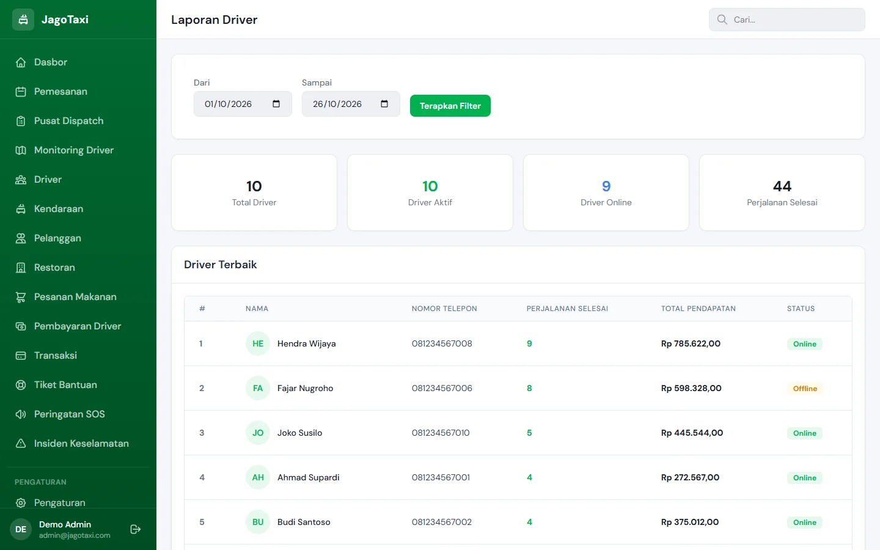Viewport: 880px width, 550px height.
Task: Click the Pesanan Makanan cart icon
Action: tap(21, 297)
